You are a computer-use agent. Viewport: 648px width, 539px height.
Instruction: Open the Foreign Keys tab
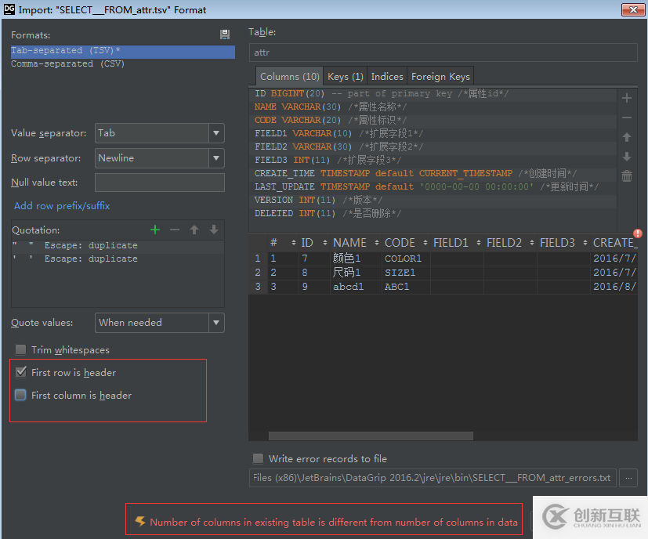[440, 77]
